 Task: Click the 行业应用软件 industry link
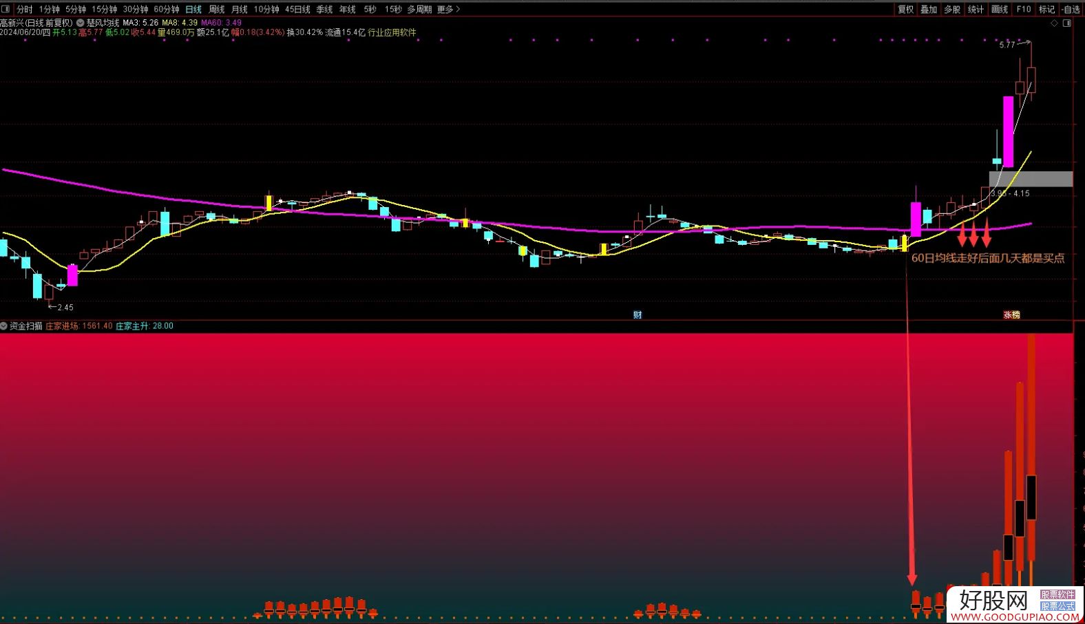392,32
